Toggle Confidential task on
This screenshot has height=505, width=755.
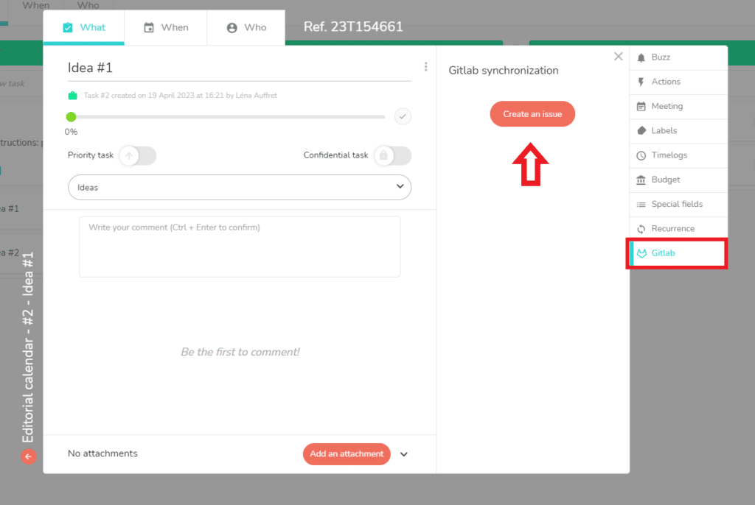pyautogui.click(x=392, y=155)
